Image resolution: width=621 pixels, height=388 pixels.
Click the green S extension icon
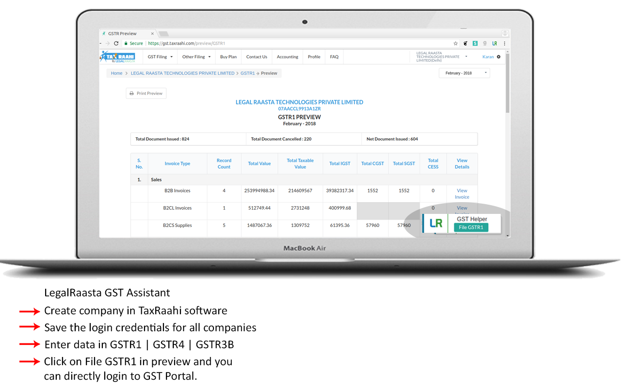(x=474, y=43)
